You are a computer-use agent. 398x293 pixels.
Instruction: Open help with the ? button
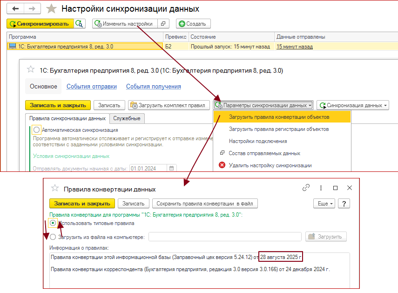344,204
